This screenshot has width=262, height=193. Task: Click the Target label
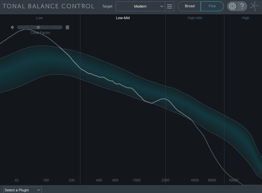point(107,6)
